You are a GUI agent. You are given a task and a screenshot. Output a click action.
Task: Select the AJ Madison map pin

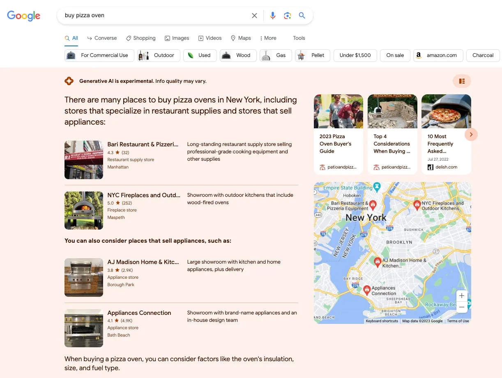(x=377, y=261)
